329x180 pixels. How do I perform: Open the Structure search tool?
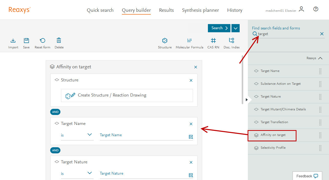tap(165, 41)
